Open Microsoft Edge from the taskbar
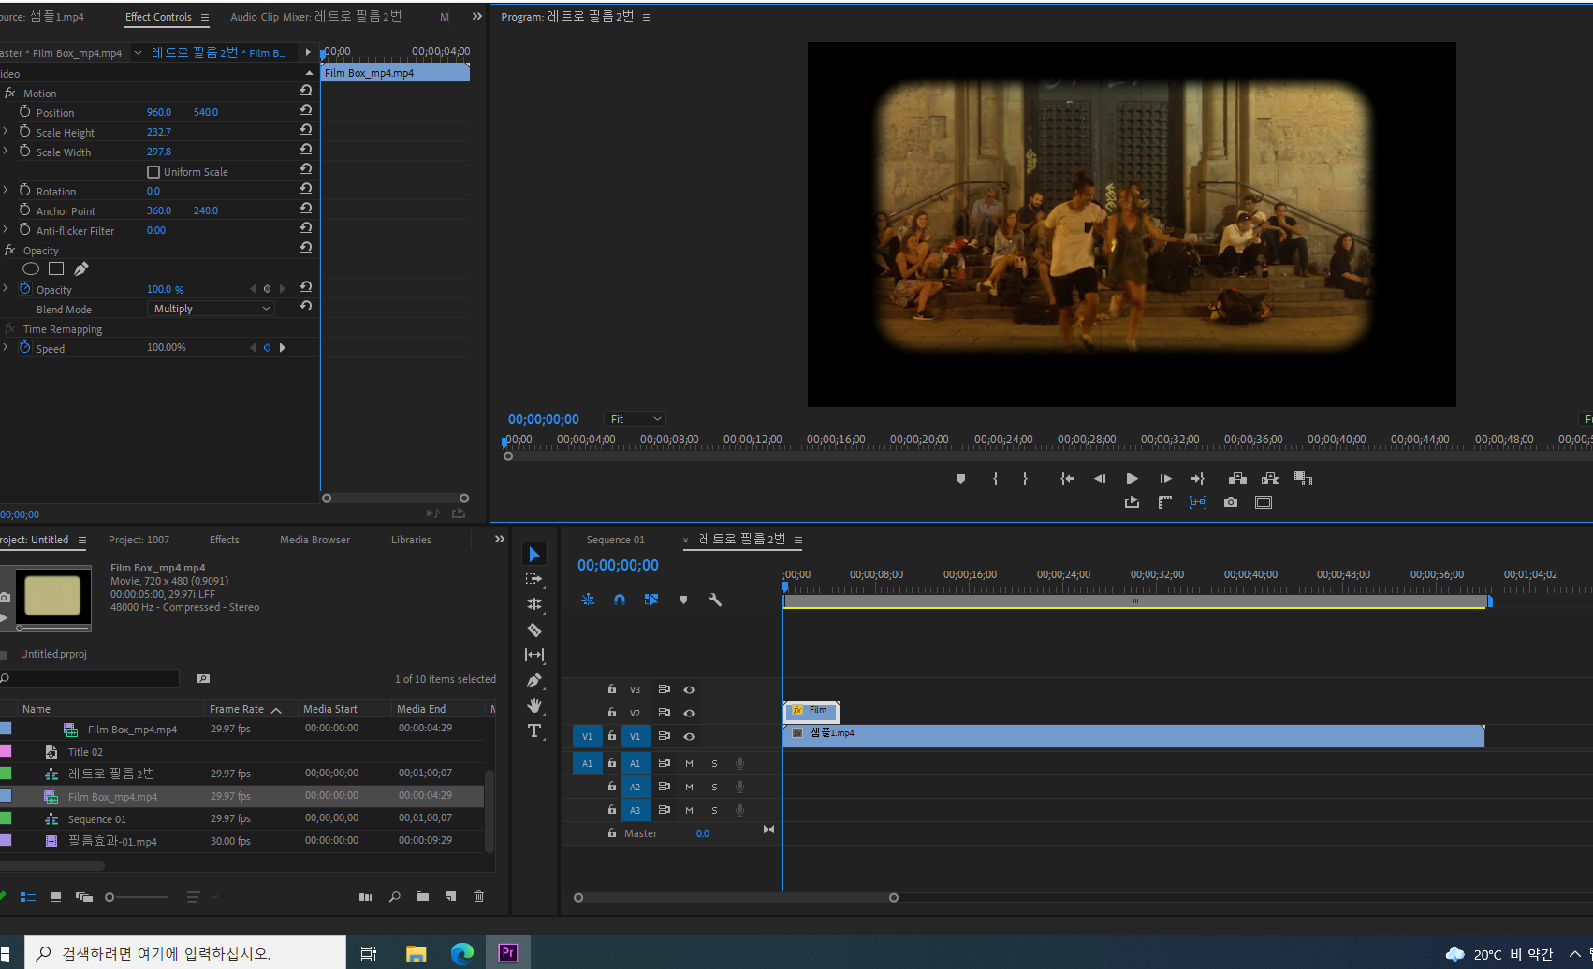 coord(462,953)
